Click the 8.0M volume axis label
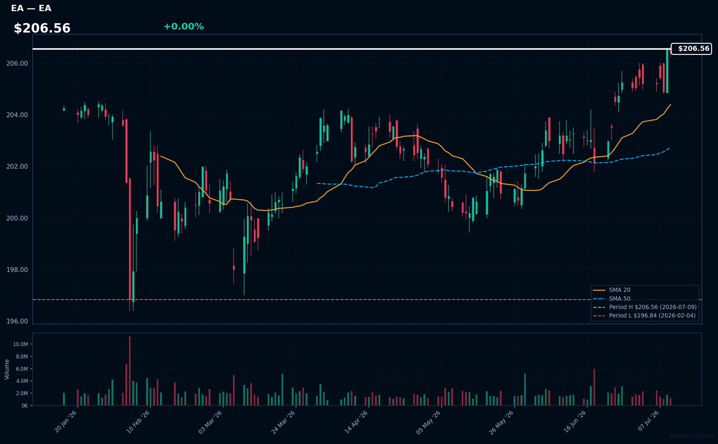Viewport: 718px width, 444px height. [22, 357]
